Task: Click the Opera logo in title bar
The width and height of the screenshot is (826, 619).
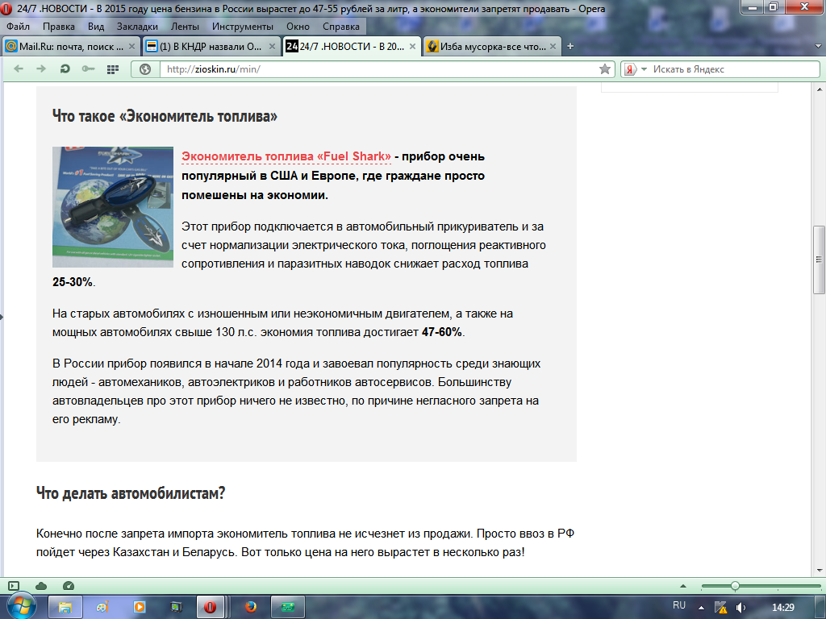Action: click(x=6, y=9)
